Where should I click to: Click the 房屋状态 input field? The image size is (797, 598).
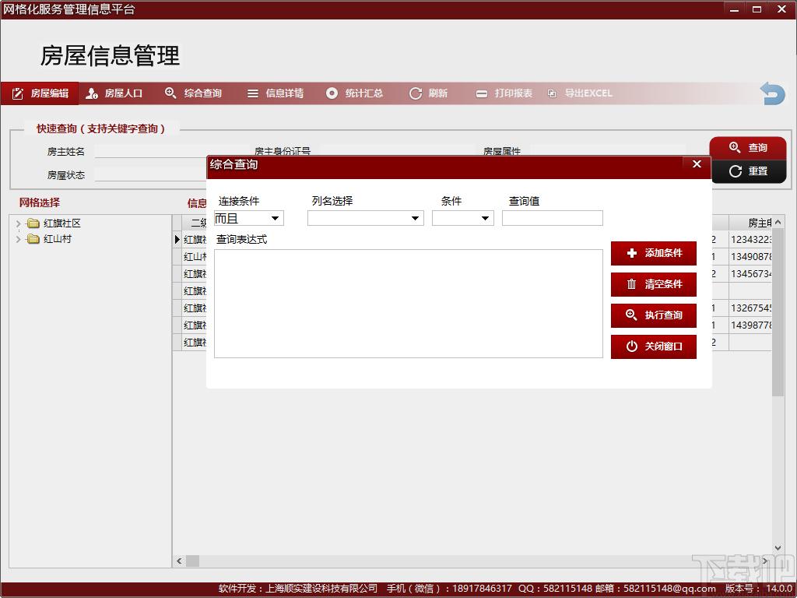pos(151,174)
